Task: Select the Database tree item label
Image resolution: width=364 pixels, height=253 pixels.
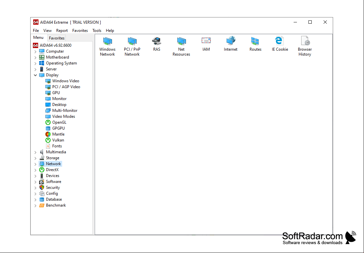Action: pos(54,199)
